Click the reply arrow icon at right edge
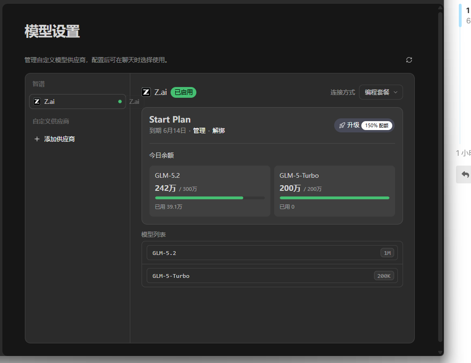 465,174
